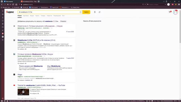Image resolution: width=181 pixels, height=102 pixels.
Task: Open the Bookmarks folder in bookmarks bar
Action: [x=16, y=7]
